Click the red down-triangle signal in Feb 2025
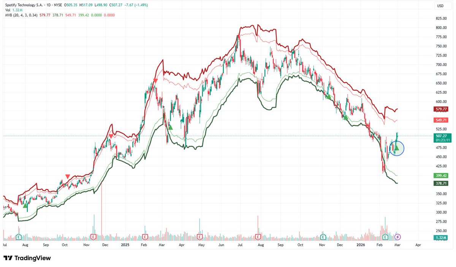This screenshot has height=267, width=456. 155,80
